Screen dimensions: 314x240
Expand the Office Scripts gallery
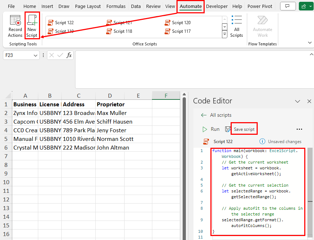click(x=225, y=34)
